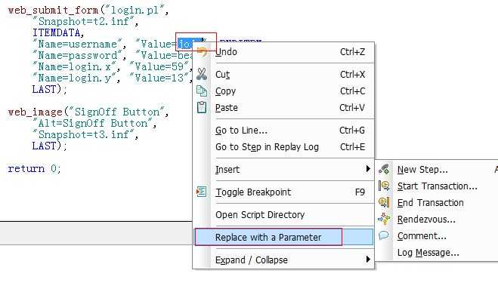Click the Comment speech bubble icon
The height and width of the screenshot is (298, 498).
click(384, 235)
